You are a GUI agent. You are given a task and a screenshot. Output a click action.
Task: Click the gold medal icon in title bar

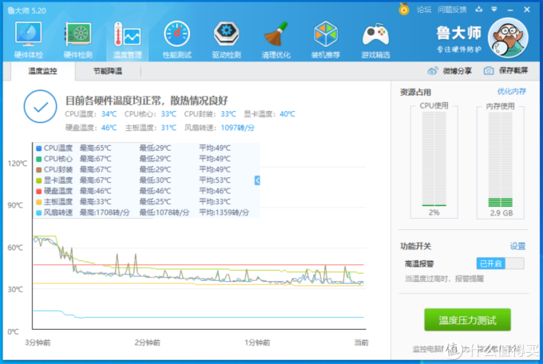tap(404, 9)
